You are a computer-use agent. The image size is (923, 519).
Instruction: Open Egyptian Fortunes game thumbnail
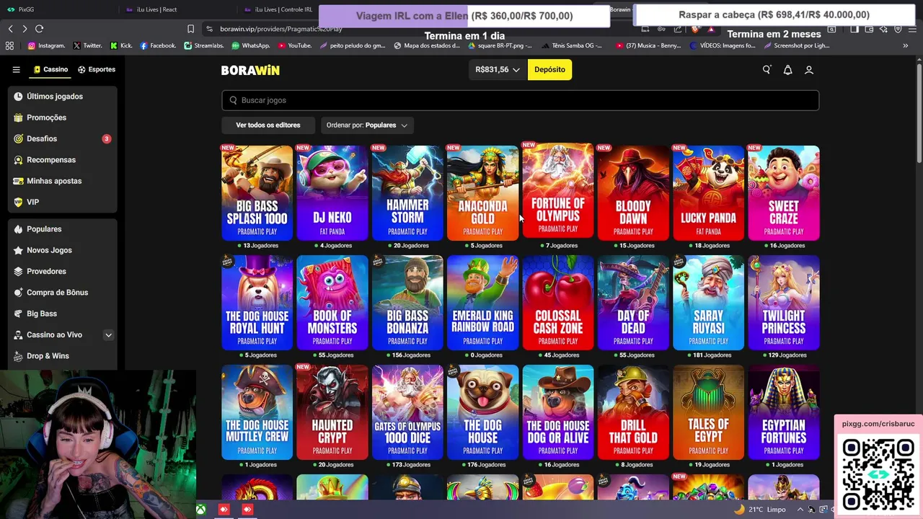pyautogui.click(x=784, y=412)
